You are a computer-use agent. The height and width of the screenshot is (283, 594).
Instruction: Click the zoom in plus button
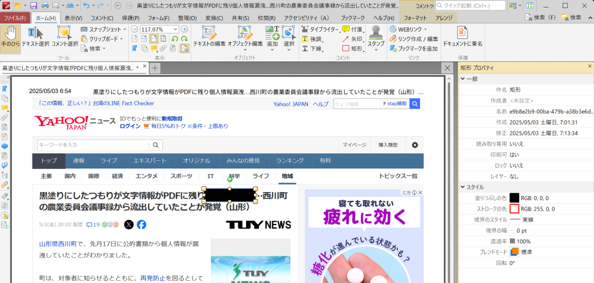(x=185, y=29)
